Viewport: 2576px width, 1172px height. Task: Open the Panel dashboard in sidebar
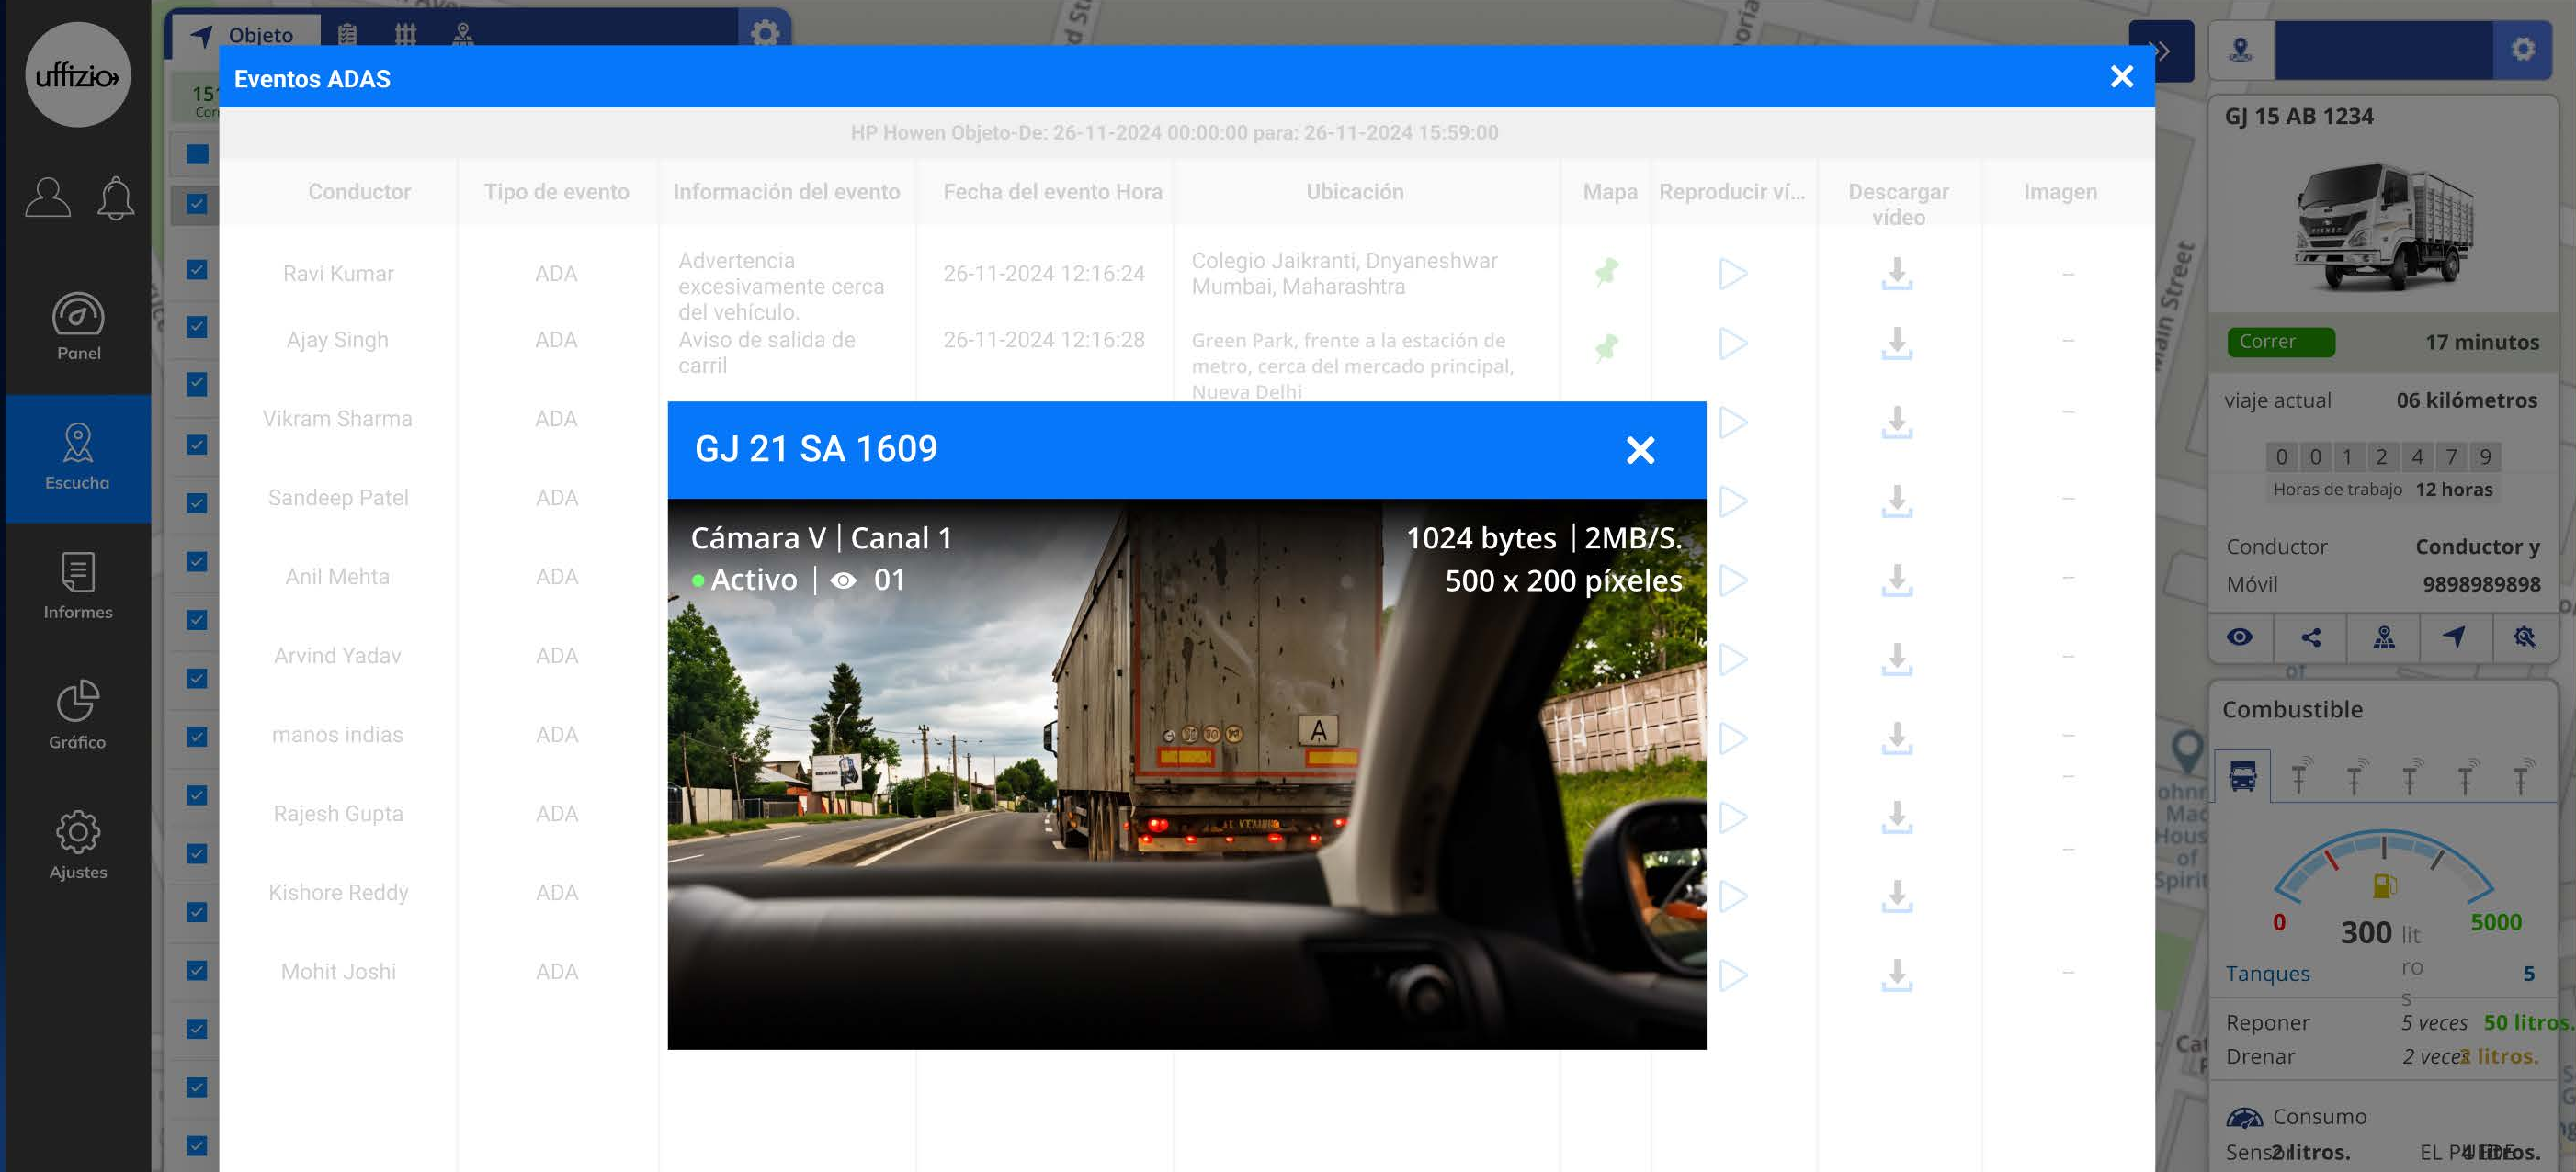78,327
